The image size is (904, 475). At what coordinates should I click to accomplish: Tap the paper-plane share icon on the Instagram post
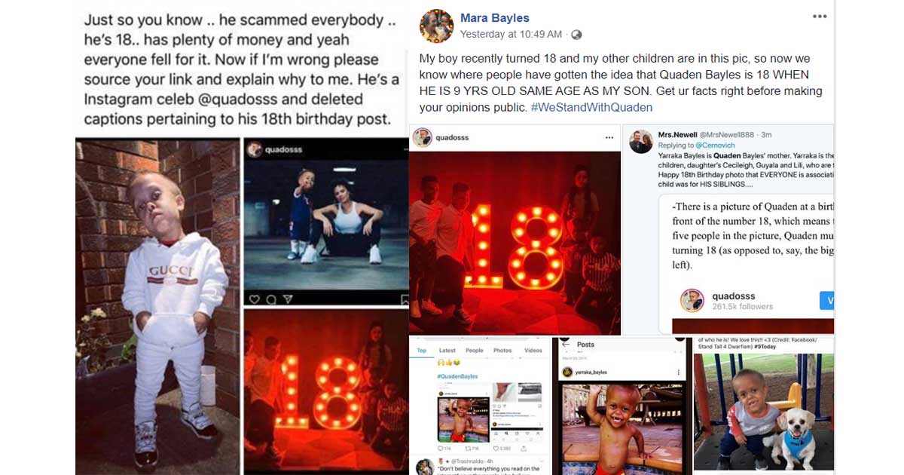tap(288, 299)
